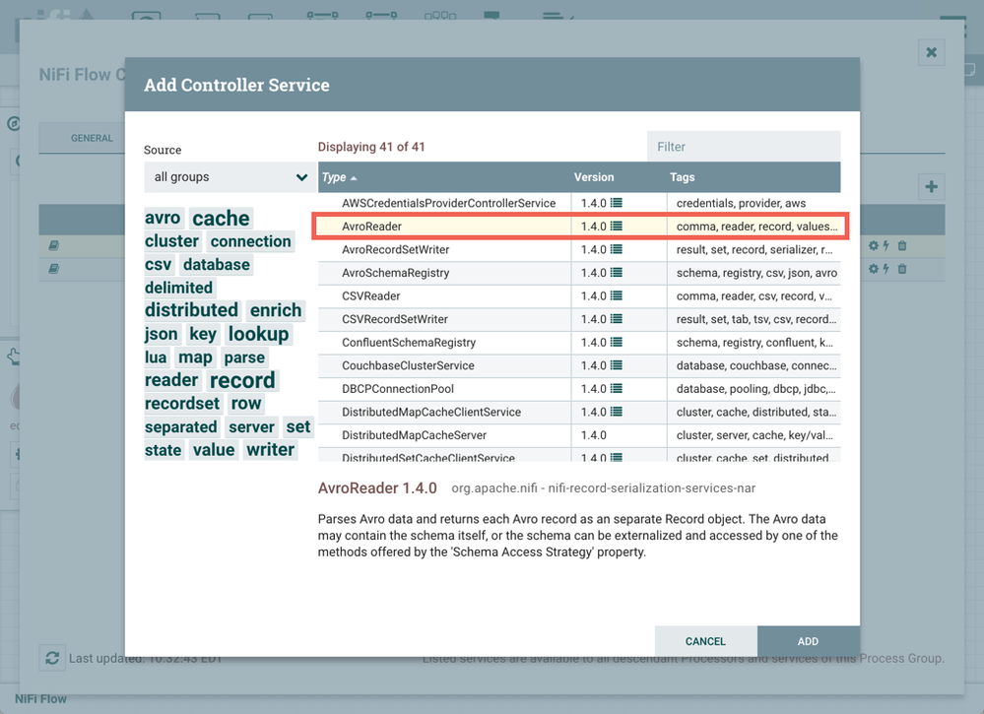Open settings gear on the second controller service row
This screenshot has height=714, width=984.
click(x=874, y=268)
